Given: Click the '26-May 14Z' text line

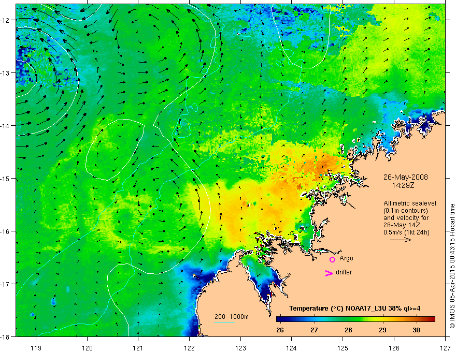Looking at the screenshot, I should 401,225.
